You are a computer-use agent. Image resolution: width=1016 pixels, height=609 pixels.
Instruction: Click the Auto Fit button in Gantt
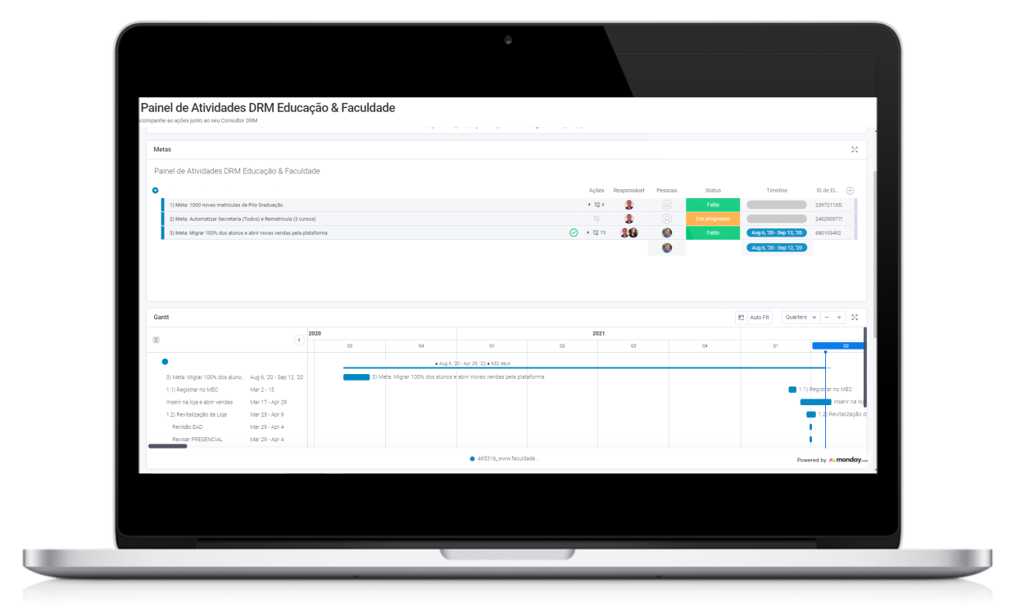754,318
